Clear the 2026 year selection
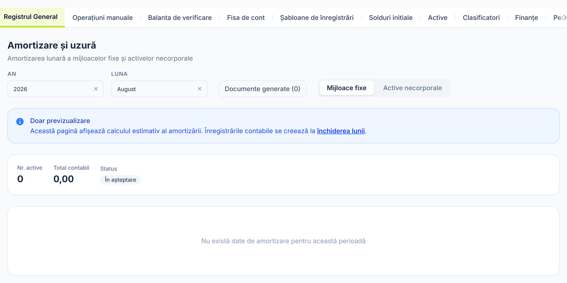The image size is (567, 283). [96, 89]
